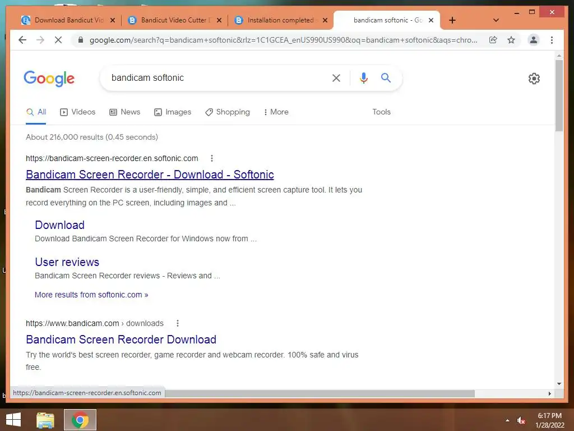Image resolution: width=574 pixels, height=431 pixels.
Task: Open Bandicam Screen Recorder Download result
Action: [x=121, y=340]
